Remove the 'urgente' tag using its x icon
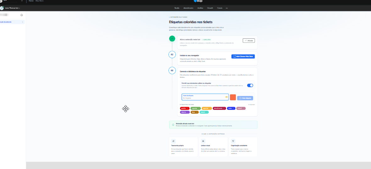 pos(198,108)
